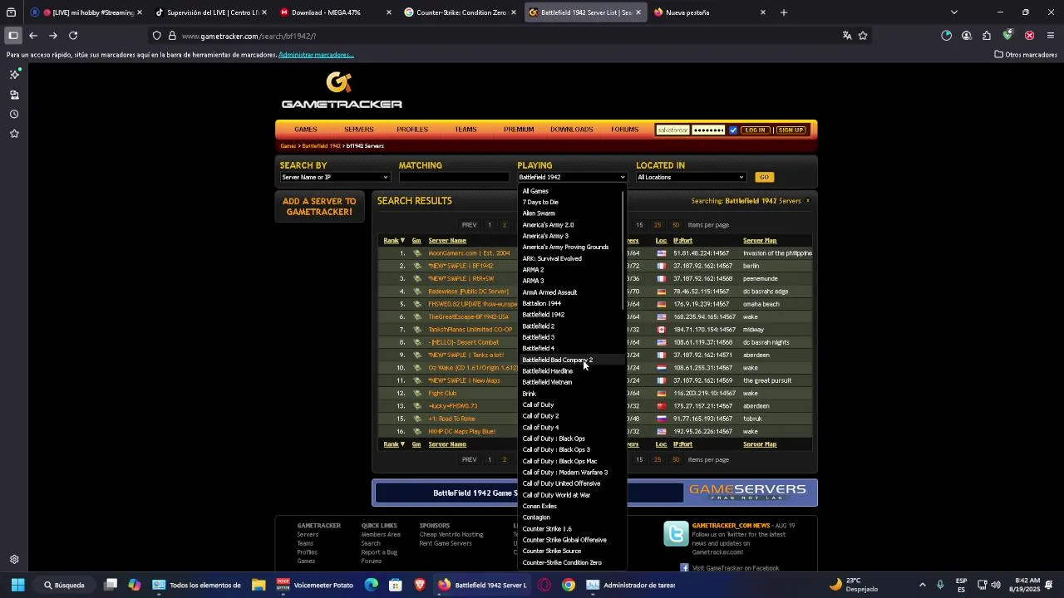Click the Server Map column header at top

[760, 241]
